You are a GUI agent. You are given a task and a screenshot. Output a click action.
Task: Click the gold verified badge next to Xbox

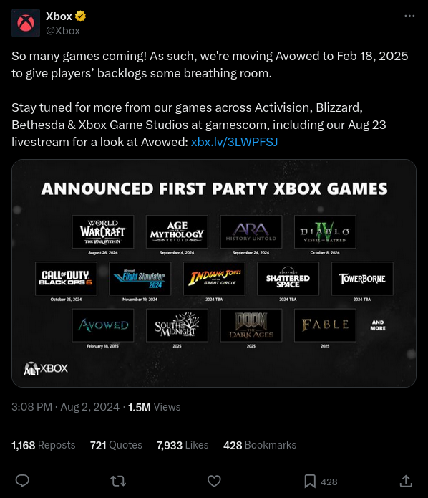80,16
